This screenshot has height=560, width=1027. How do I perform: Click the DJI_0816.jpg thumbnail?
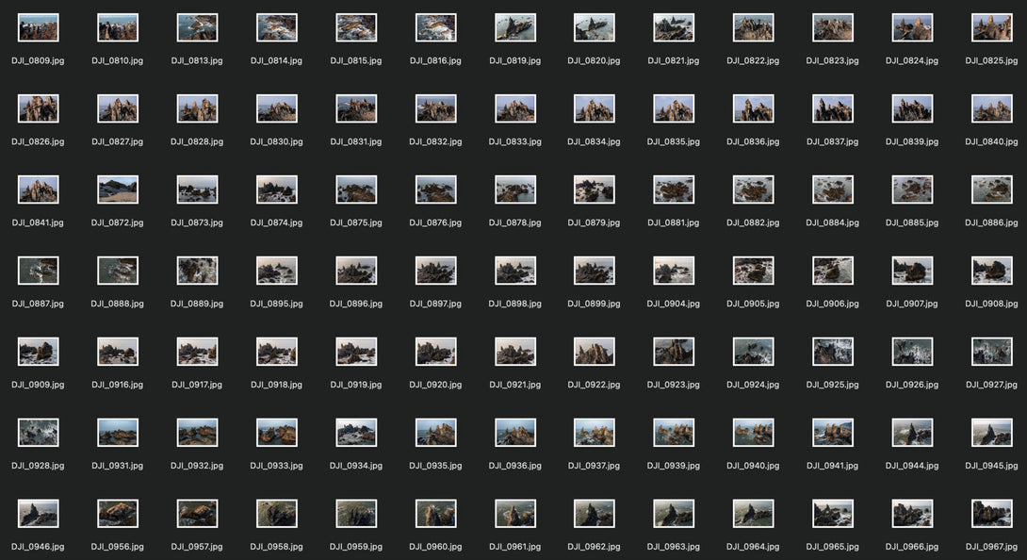point(435,27)
